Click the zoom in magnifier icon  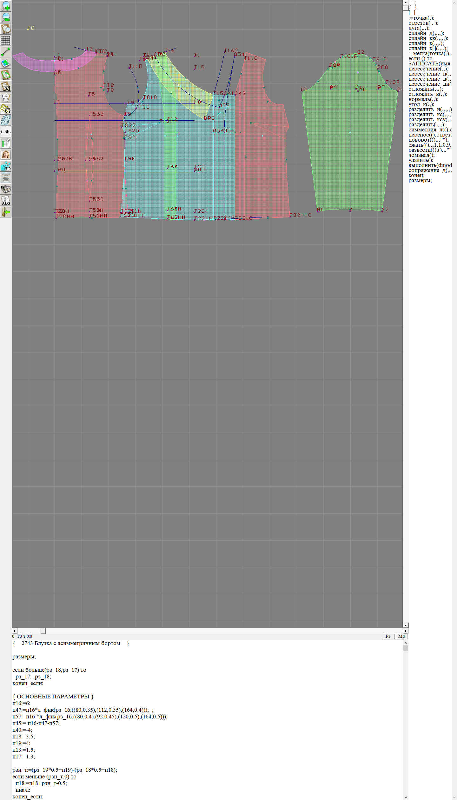click(x=6, y=6)
